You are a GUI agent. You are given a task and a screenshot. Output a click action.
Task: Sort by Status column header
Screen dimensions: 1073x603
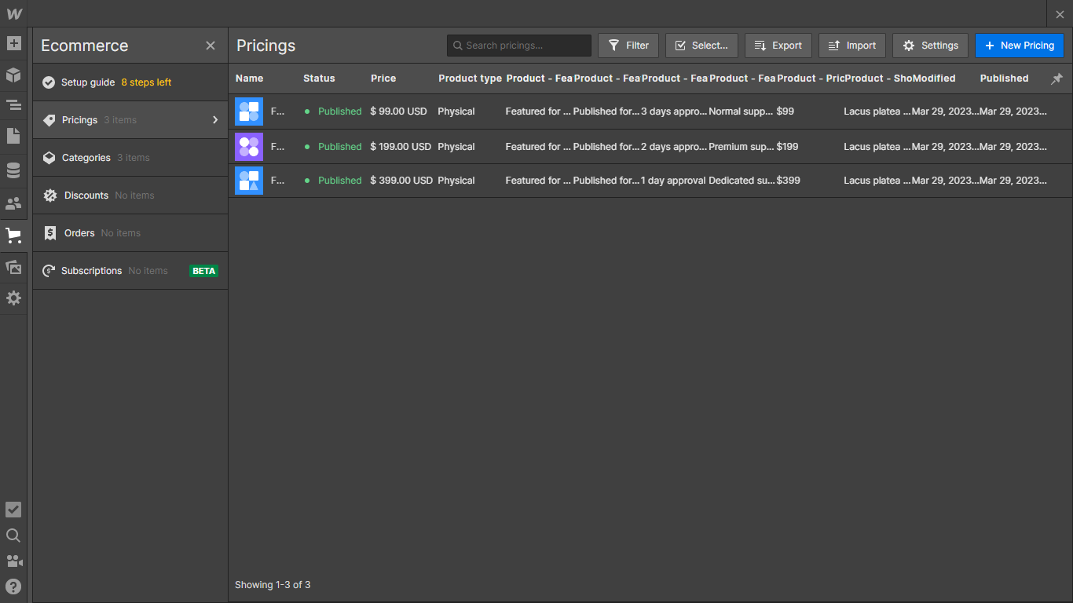(319, 79)
